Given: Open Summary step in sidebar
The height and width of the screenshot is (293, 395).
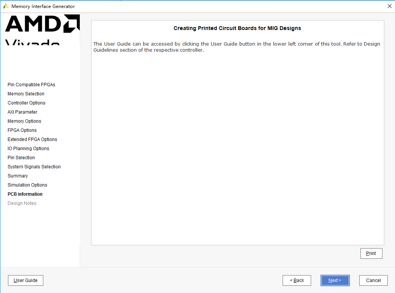Looking at the screenshot, I should tap(17, 176).
